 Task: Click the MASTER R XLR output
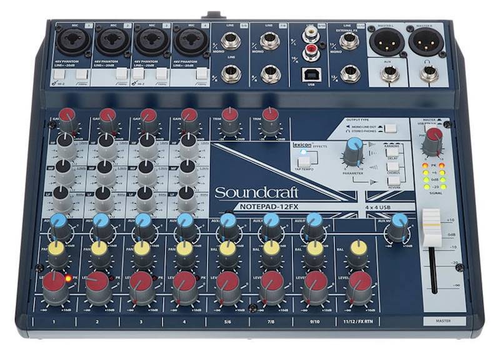coord(426,41)
